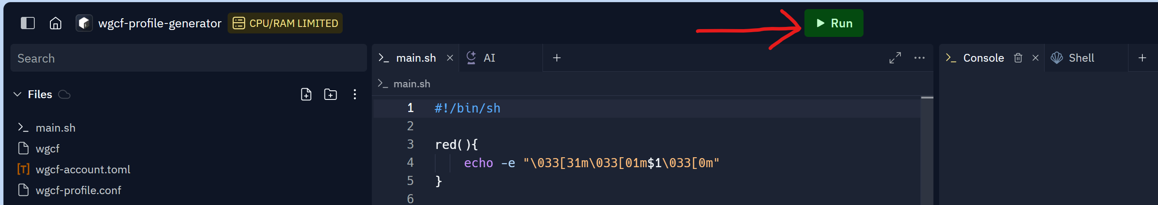Switch to the Shell tab
1158x205 pixels.
(x=1080, y=58)
